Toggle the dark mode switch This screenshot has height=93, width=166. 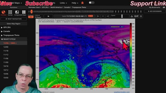coord(92,3)
